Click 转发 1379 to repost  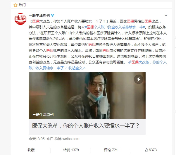click(x=71, y=150)
